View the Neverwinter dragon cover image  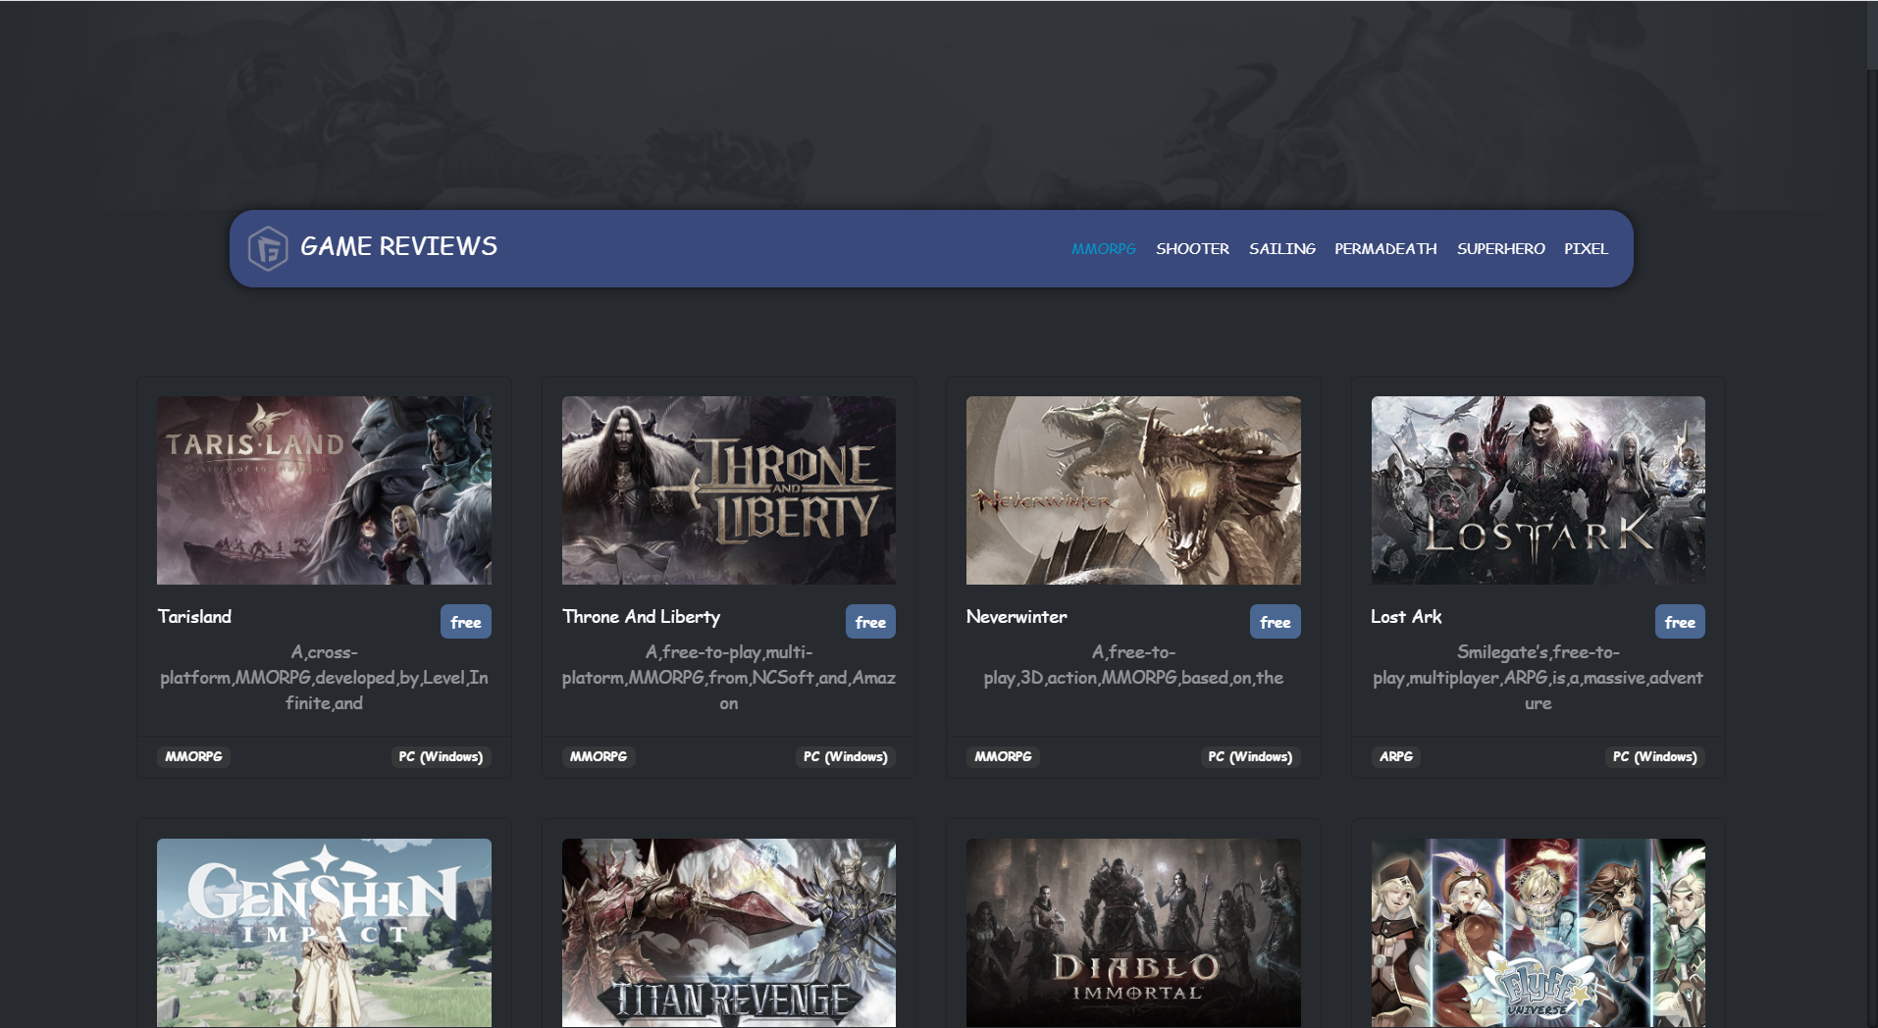pos(1133,490)
